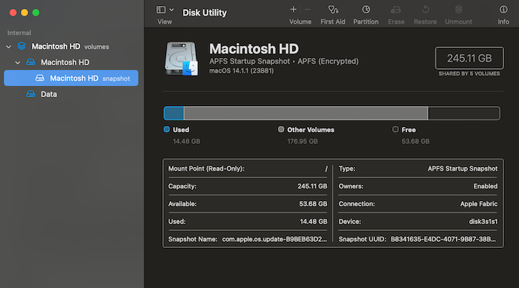The height and width of the screenshot is (288, 519).
Task: Click the Disk Utility window title
Action: point(205,13)
